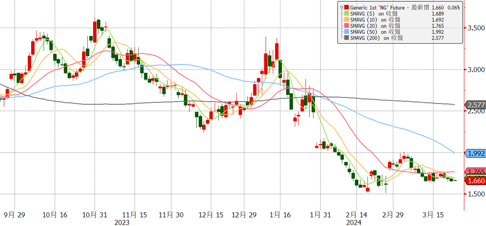
Task: Select the SMAVG (10) on 收盤 legend entry
Action: click(x=376, y=20)
